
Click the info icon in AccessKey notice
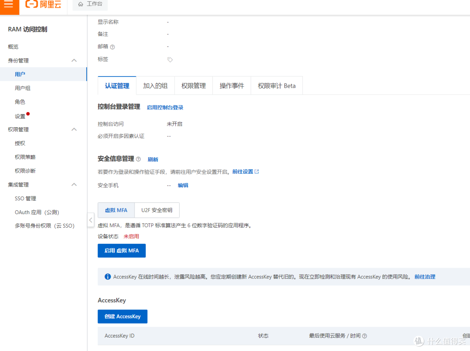(x=107, y=277)
